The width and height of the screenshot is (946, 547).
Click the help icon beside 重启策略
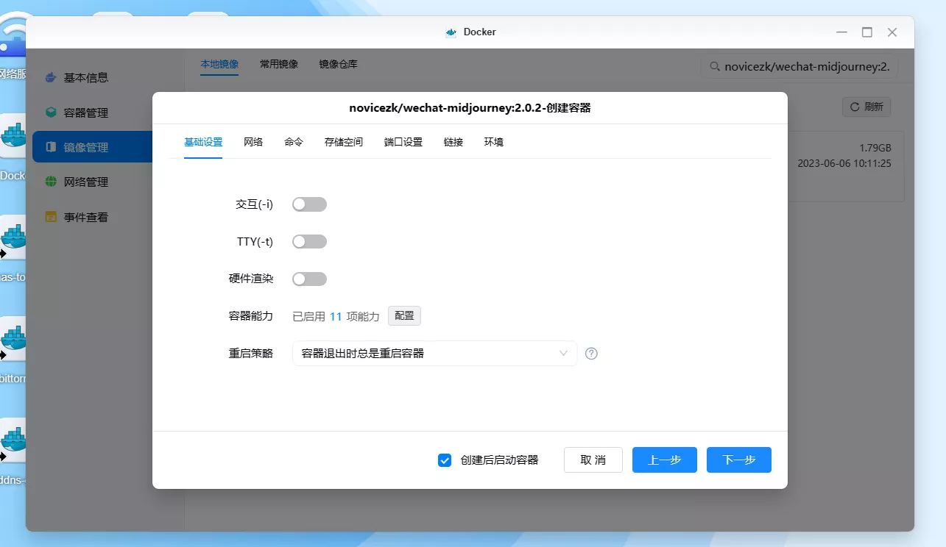591,354
